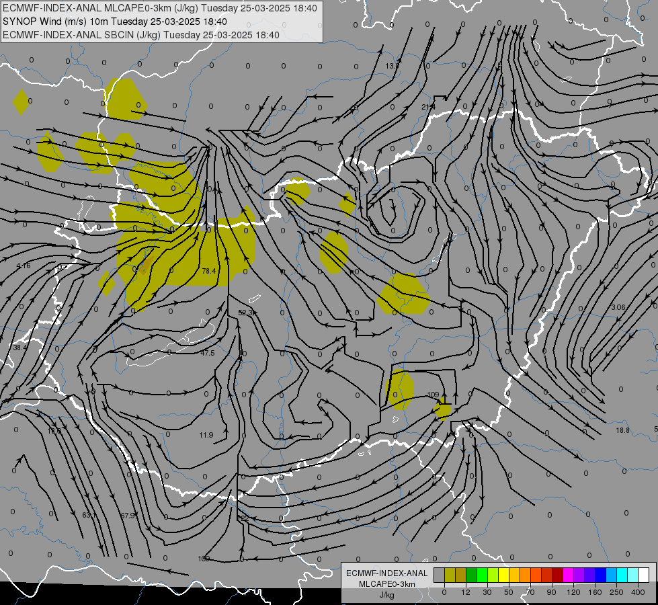Select the '3.06' map value

coord(618,307)
